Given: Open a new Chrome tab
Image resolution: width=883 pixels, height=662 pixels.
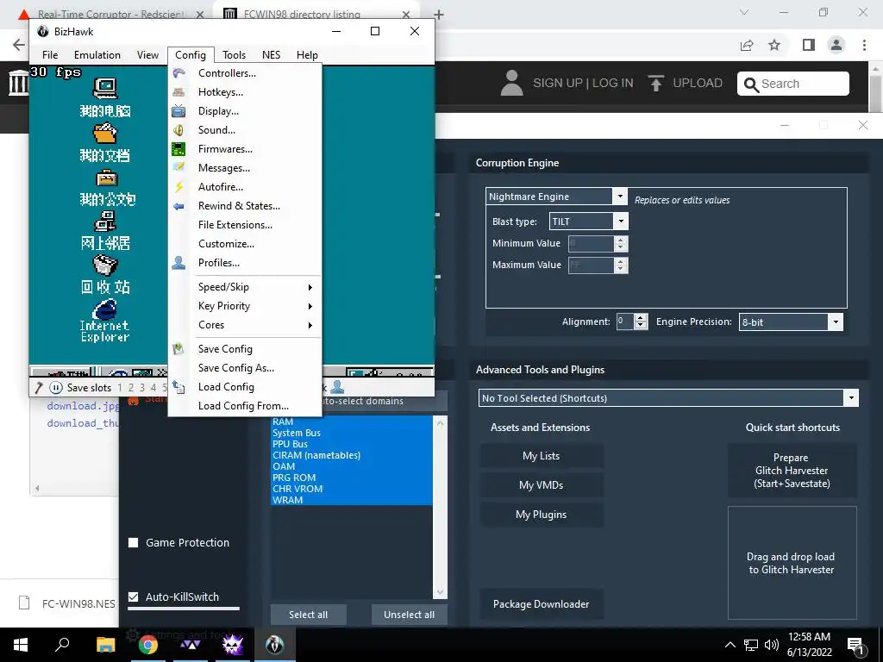Looking at the screenshot, I should click(439, 15).
